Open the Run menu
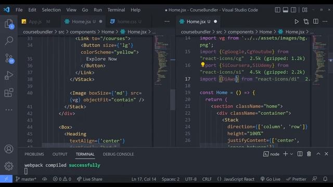333x187 pixels. point(98,10)
